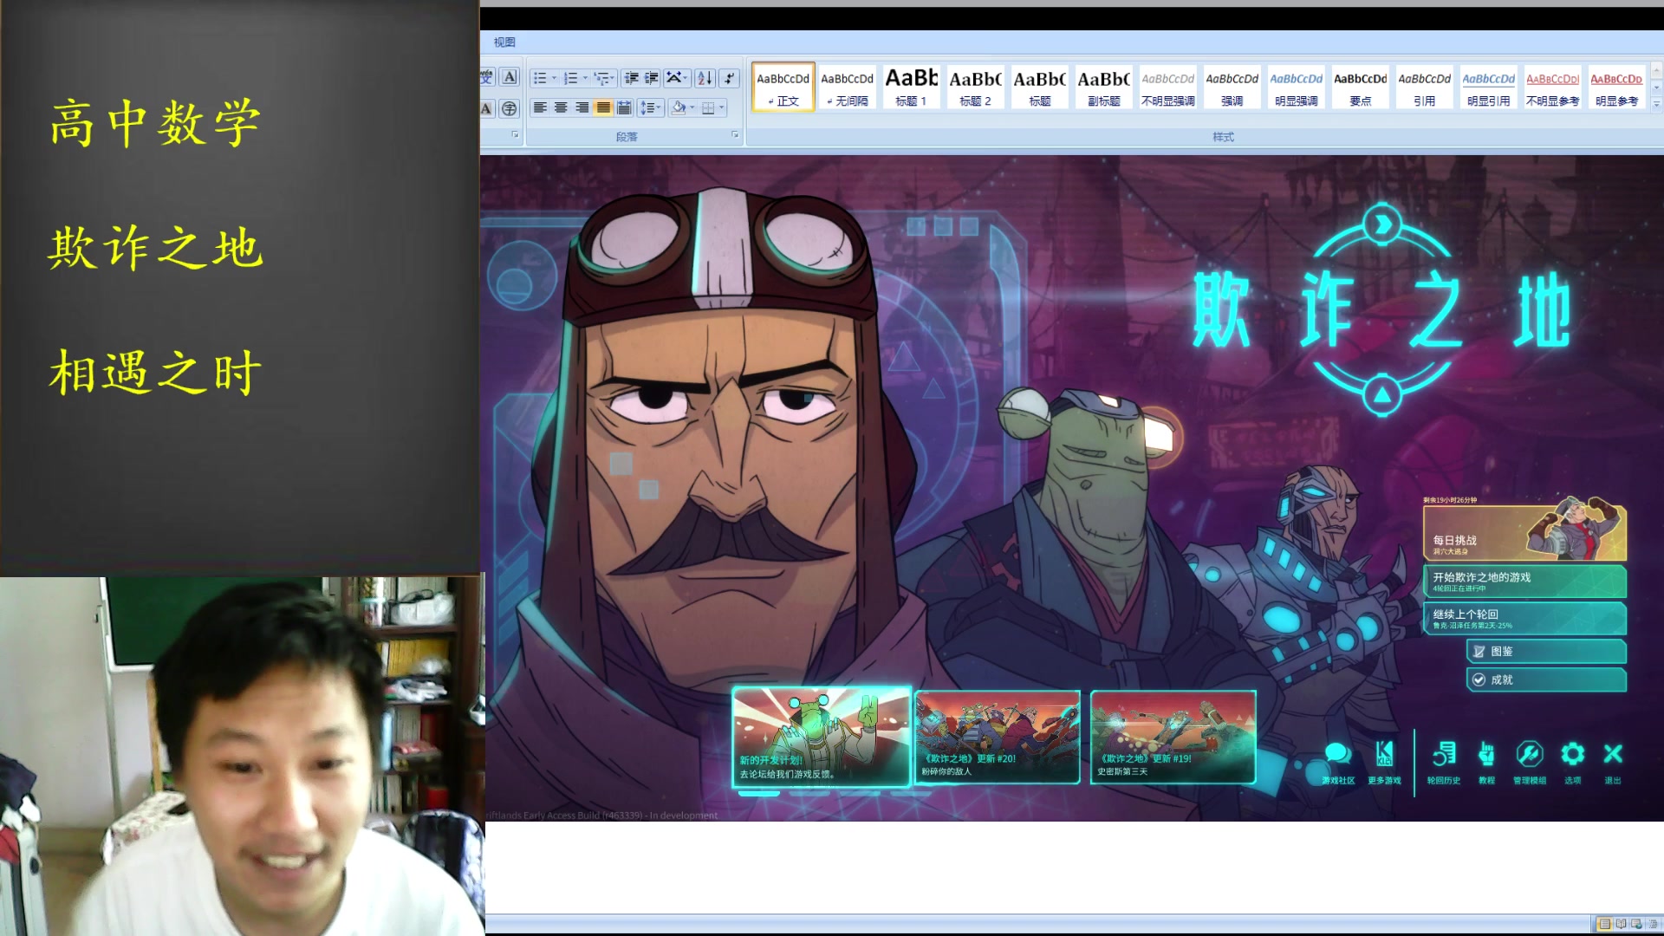Open the bullets list dropdown arrow
Screen dimensions: 1664x936
click(x=555, y=78)
